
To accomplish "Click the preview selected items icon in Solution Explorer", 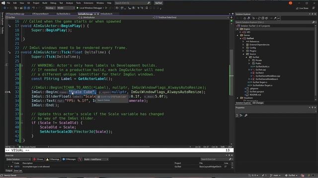I will pos(279,18).
